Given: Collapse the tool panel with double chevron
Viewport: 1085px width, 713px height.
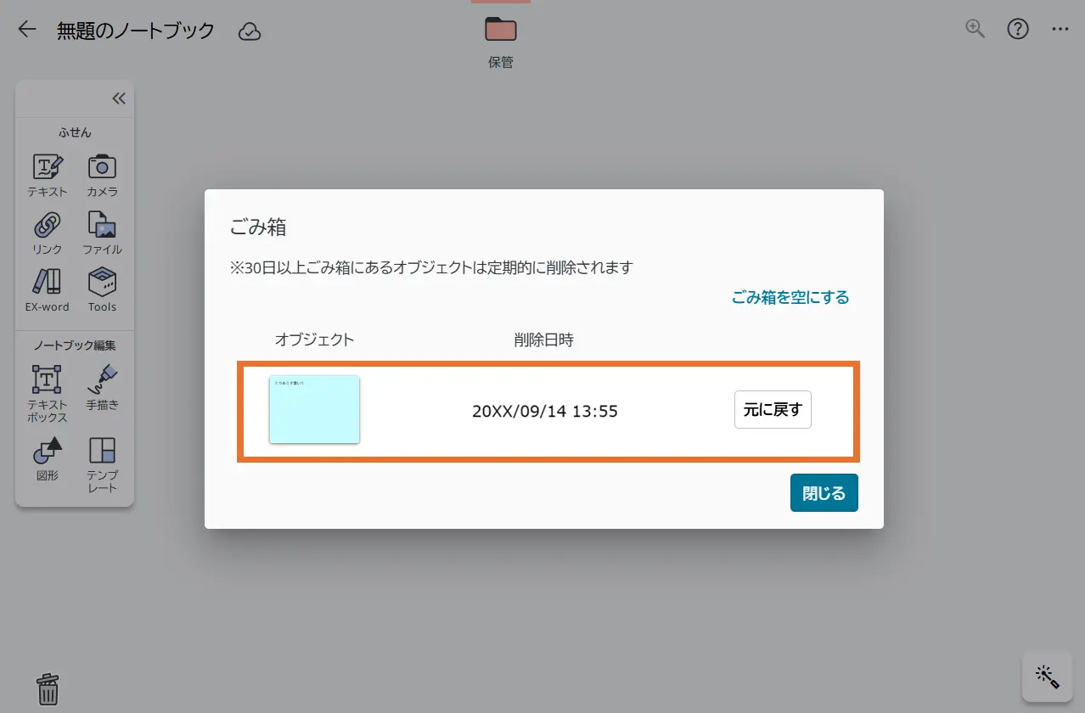Looking at the screenshot, I should pos(119,98).
